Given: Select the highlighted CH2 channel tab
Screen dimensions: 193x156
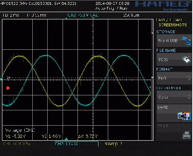Looking at the screenshot, I should coord(76,144).
